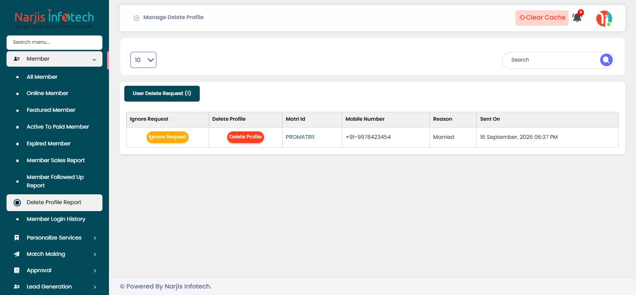Open the PROMATRI1 matri id link
The height and width of the screenshot is (295, 636).
click(300, 137)
